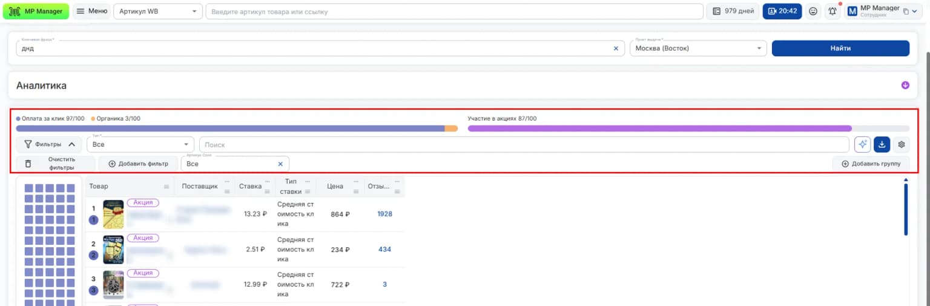Click the Акция badge in row 3
This screenshot has width=930, height=306.
pyautogui.click(x=143, y=273)
